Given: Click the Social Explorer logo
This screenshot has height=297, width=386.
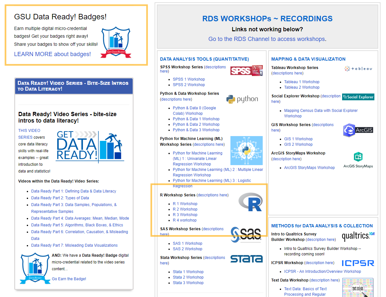Looking at the screenshot, I should 359,97.
